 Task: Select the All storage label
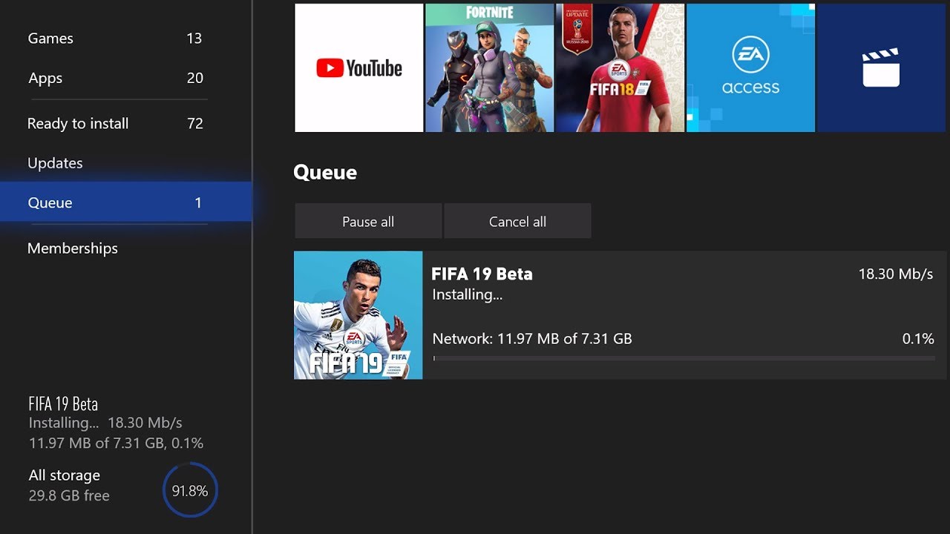64,475
